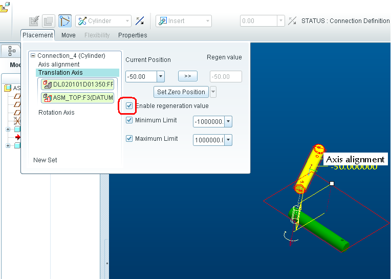Open the Cylinder connection type dropdown
The height and width of the screenshot is (279, 391).
pos(127,21)
